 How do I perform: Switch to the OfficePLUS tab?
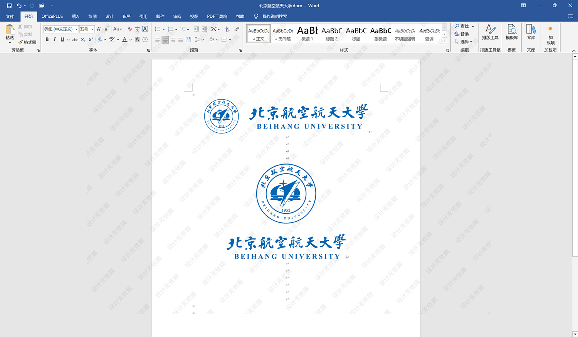click(52, 17)
